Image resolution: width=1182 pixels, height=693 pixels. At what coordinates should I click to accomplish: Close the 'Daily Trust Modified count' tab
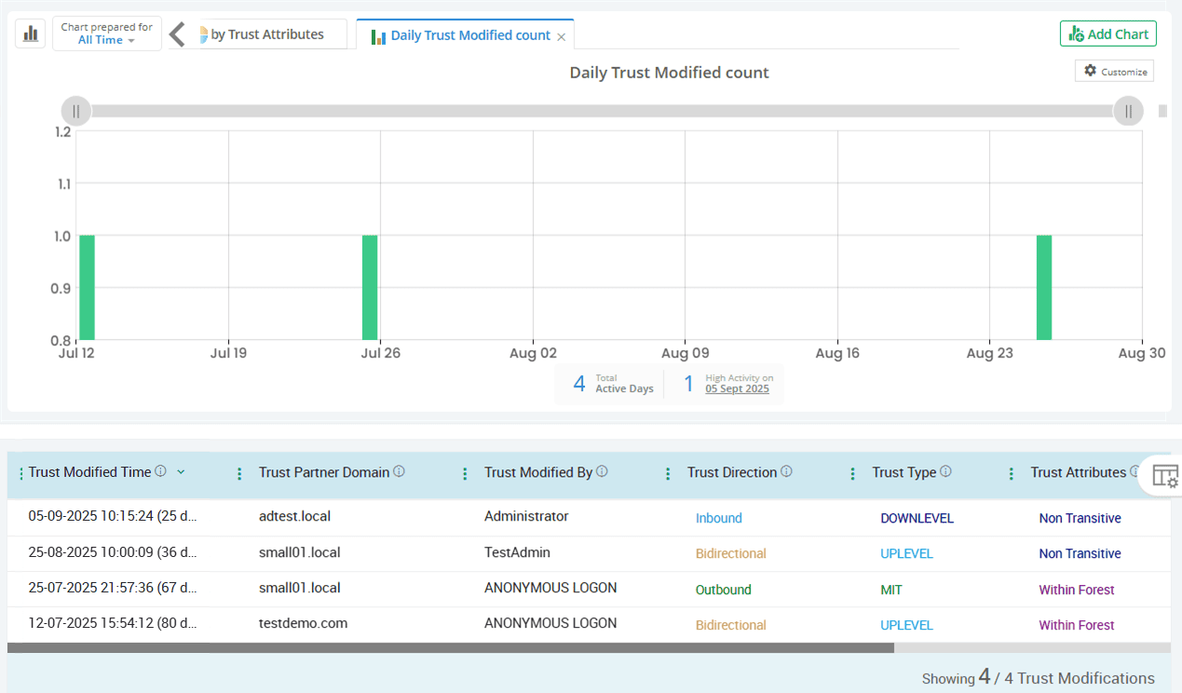[x=561, y=36]
